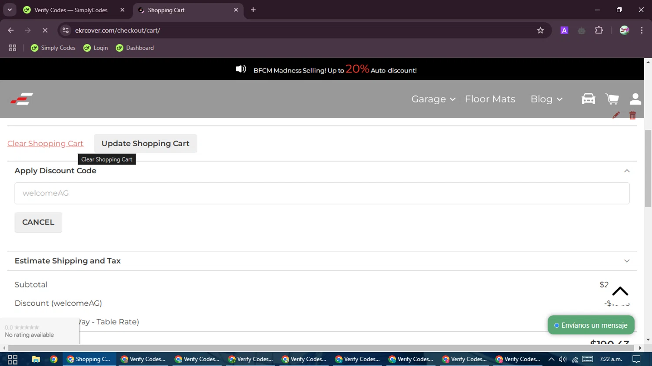Open the Windows notification center
This screenshot has height=366, width=652.
coord(636,359)
